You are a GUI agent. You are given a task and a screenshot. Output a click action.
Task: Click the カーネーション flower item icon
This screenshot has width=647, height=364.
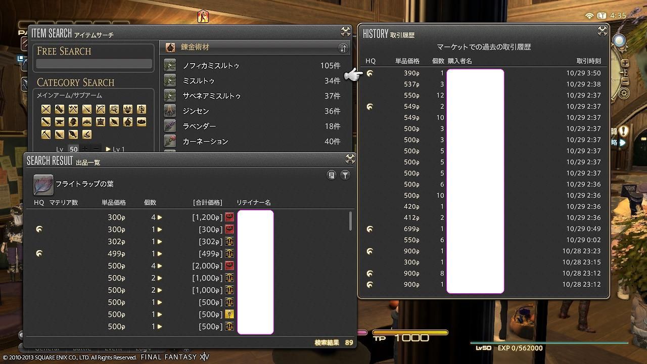170,141
